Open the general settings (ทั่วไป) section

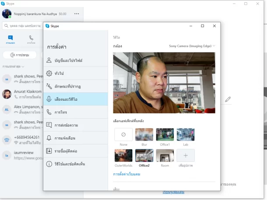click(x=76, y=74)
